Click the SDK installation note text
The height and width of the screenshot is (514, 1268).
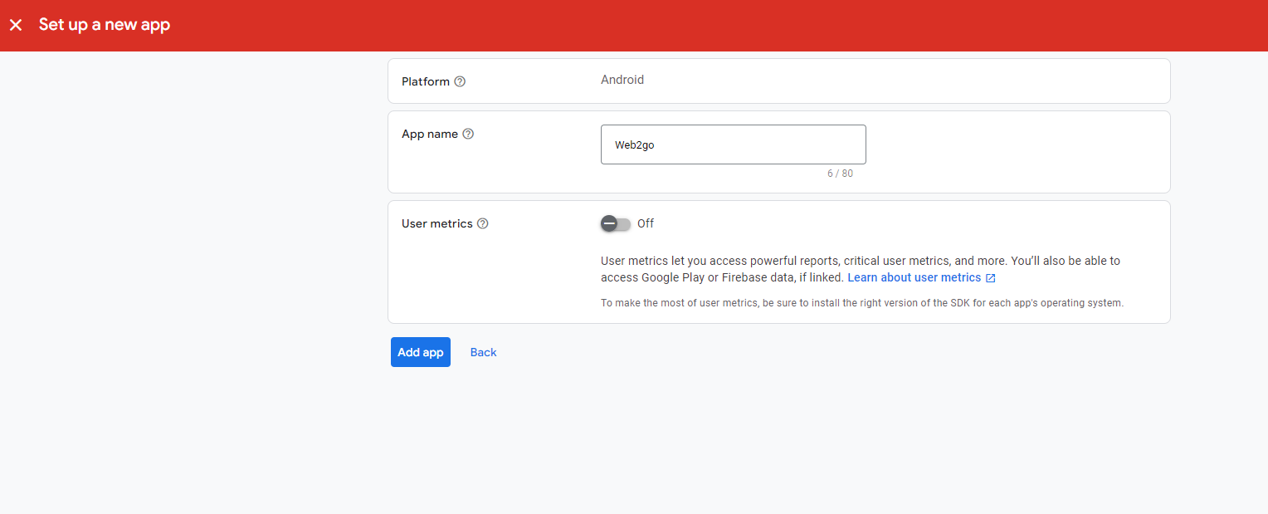[861, 303]
